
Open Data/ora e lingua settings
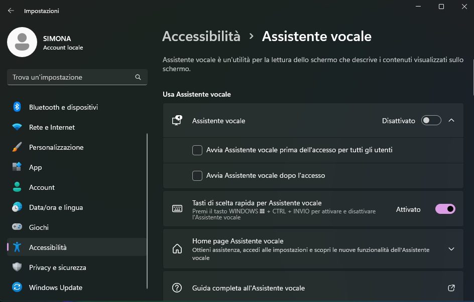(77, 207)
